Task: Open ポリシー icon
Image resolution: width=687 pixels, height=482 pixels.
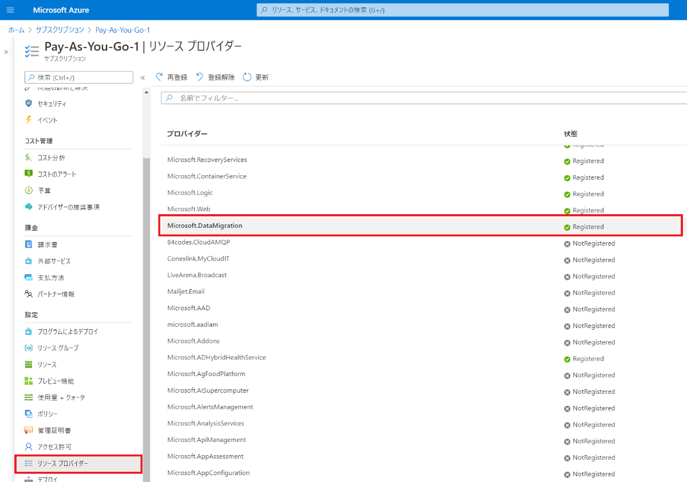Action: tap(29, 414)
